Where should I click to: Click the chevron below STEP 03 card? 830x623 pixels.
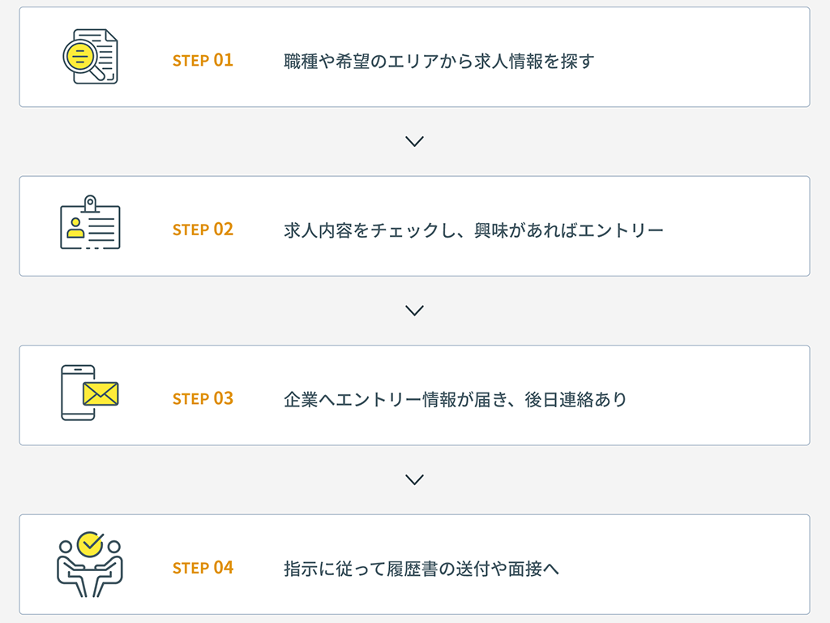[x=414, y=479]
